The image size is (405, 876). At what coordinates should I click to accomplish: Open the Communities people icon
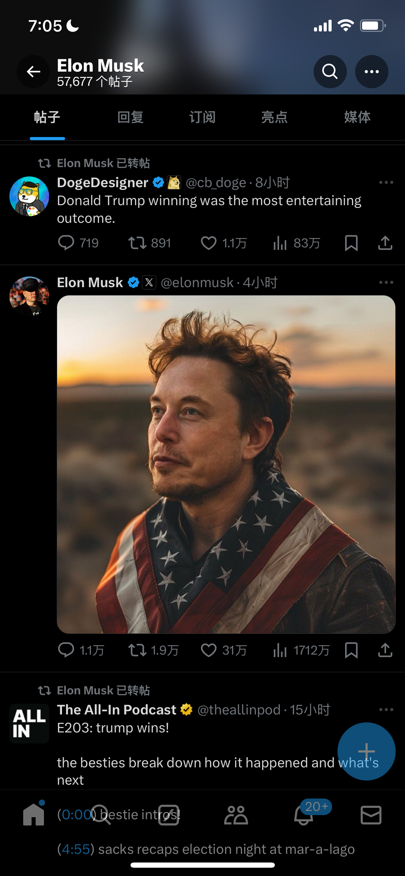point(236,815)
